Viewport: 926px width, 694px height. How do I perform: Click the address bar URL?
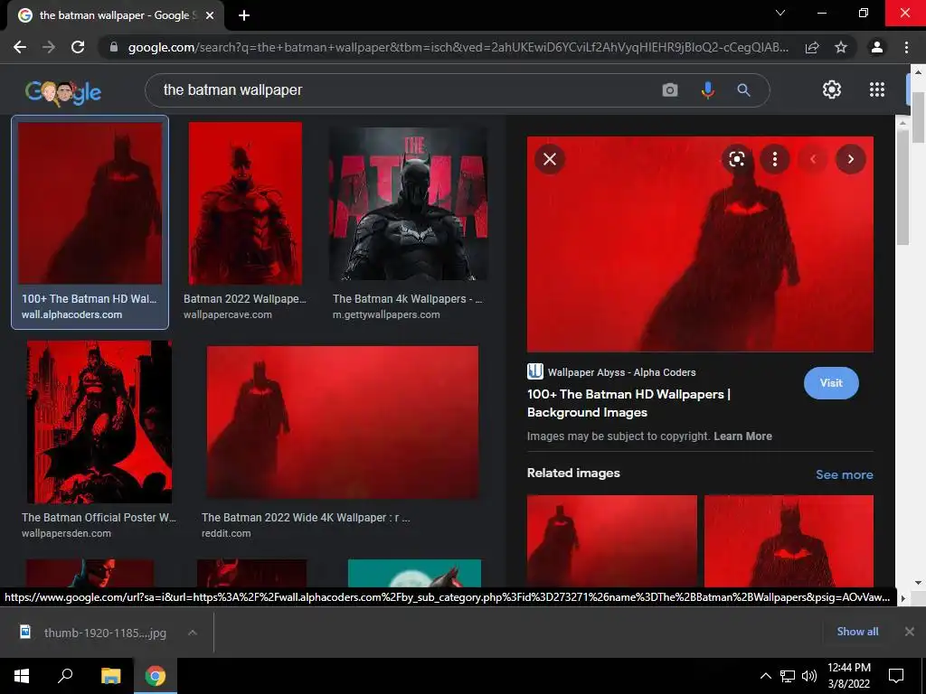click(458, 47)
